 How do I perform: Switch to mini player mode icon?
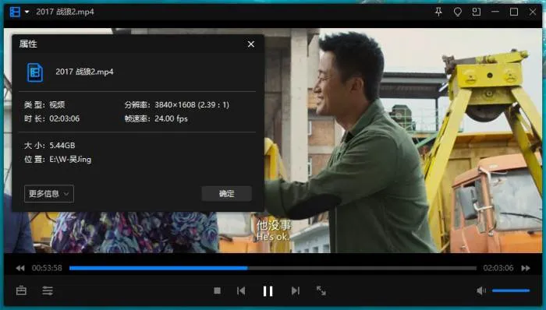477,12
